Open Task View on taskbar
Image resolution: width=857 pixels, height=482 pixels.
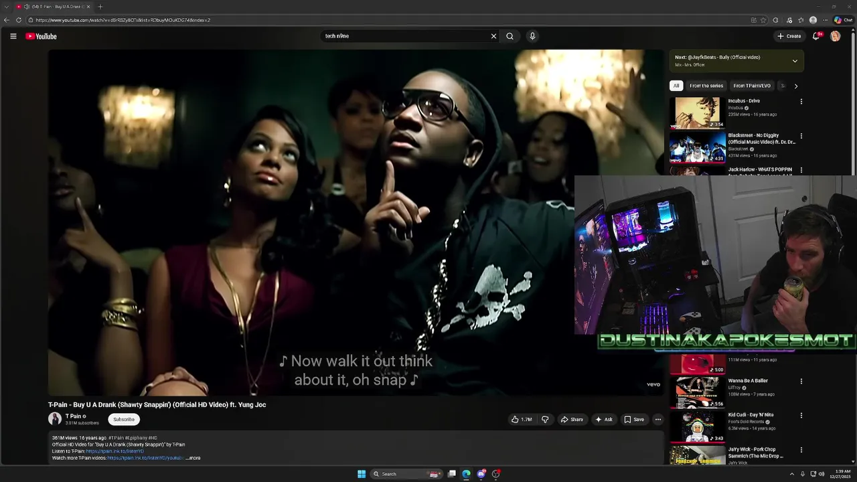[x=452, y=474]
